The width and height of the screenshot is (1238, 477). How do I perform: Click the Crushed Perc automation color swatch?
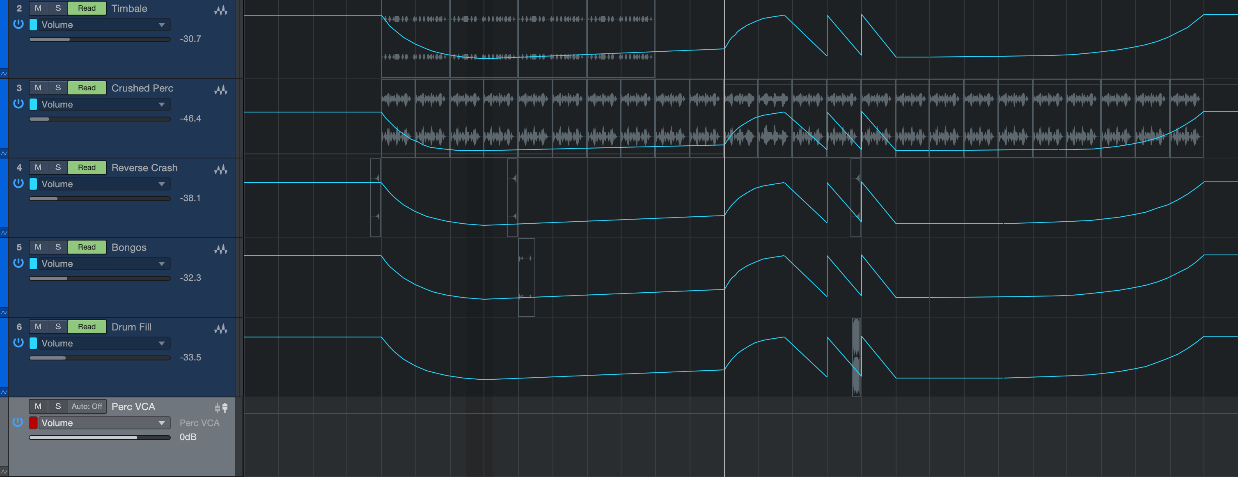33,104
